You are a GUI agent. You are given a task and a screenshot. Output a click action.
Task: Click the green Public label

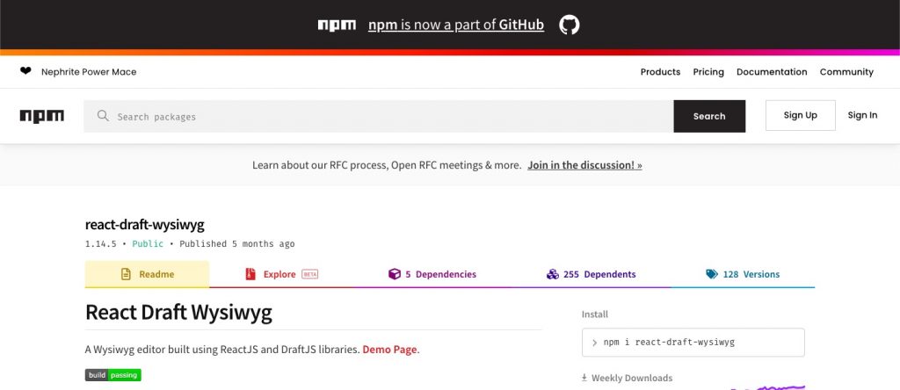click(148, 244)
